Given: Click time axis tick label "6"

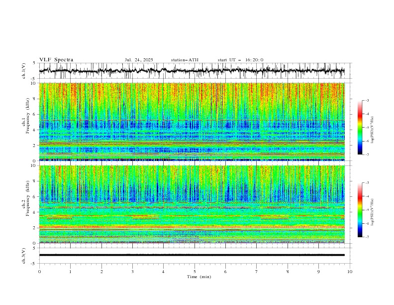Looking at the screenshot, I should tap(225, 272).
